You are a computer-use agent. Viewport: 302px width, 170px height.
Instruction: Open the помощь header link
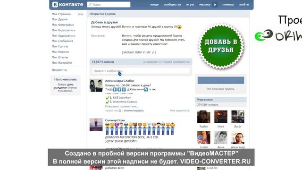228,4
